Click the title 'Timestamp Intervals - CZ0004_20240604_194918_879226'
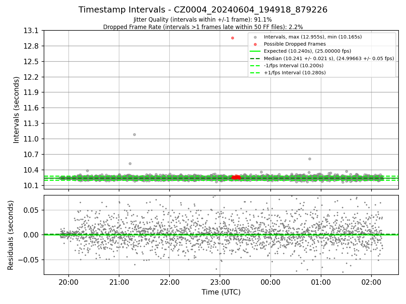 click(x=203, y=10)
